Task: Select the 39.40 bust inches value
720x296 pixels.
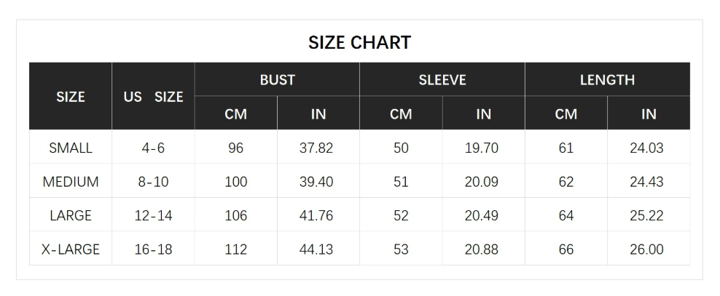Action: point(316,182)
